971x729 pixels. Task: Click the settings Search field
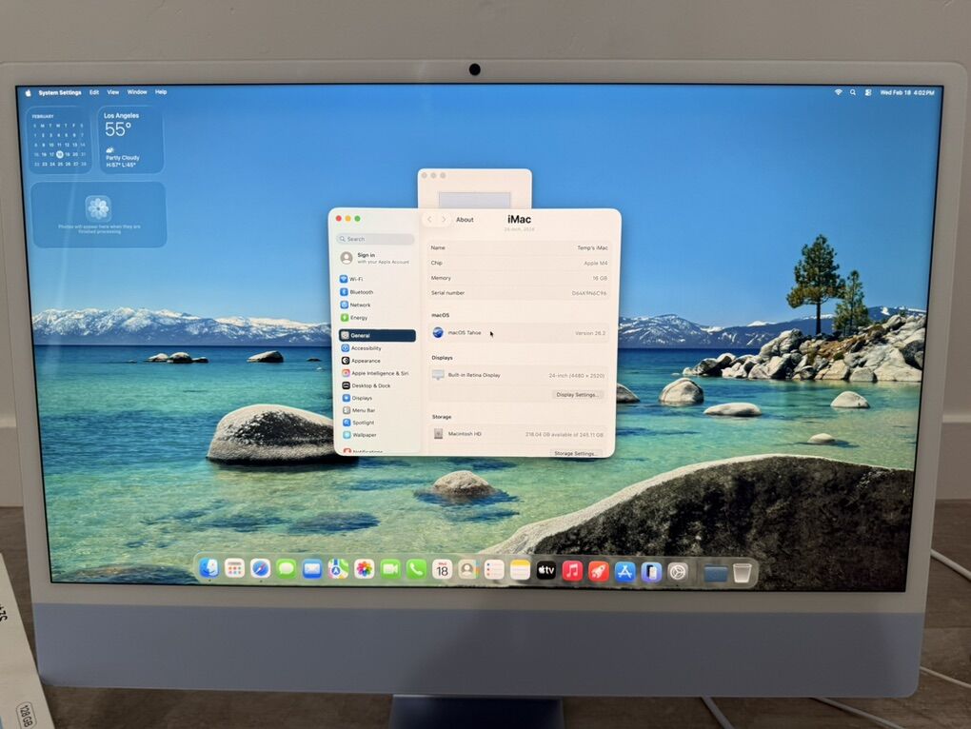click(x=376, y=239)
